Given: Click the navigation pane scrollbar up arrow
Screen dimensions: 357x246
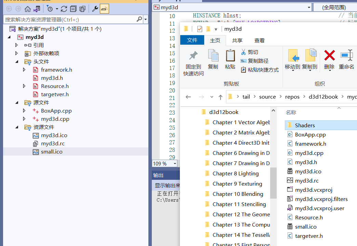Looking at the screenshot, I should (274, 111).
